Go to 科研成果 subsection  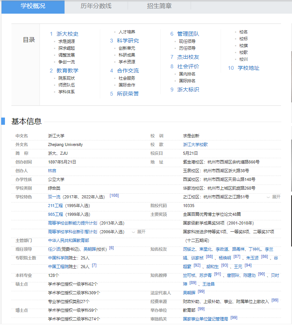click(127, 55)
